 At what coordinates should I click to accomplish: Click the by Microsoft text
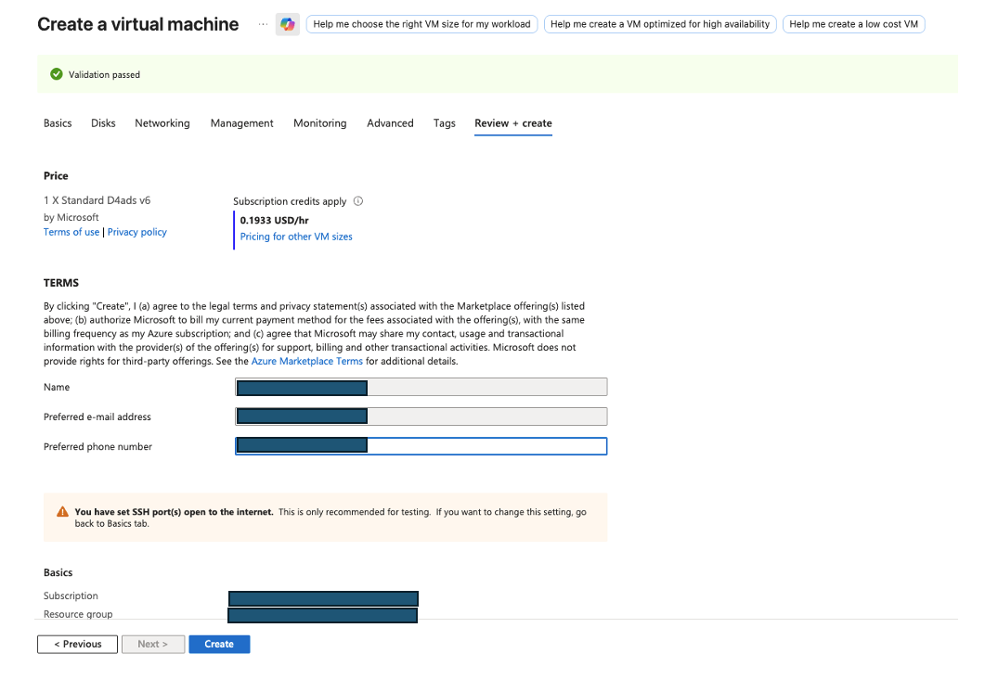pyautogui.click(x=71, y=217)
